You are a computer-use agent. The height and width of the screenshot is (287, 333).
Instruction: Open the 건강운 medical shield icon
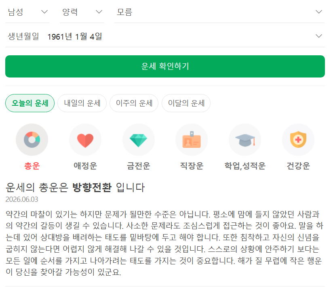[x=298, y=140]
